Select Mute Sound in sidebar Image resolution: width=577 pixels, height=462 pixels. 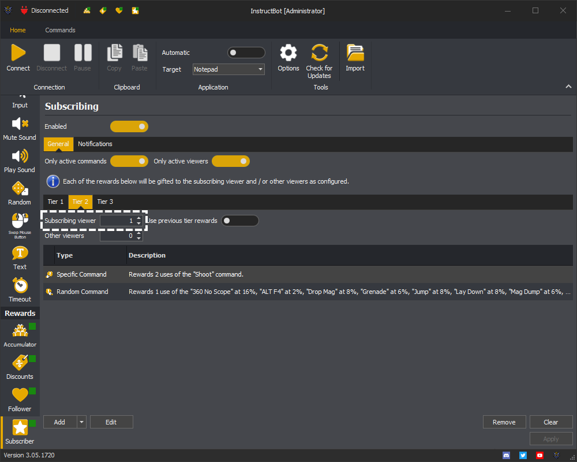pos(20,129)
